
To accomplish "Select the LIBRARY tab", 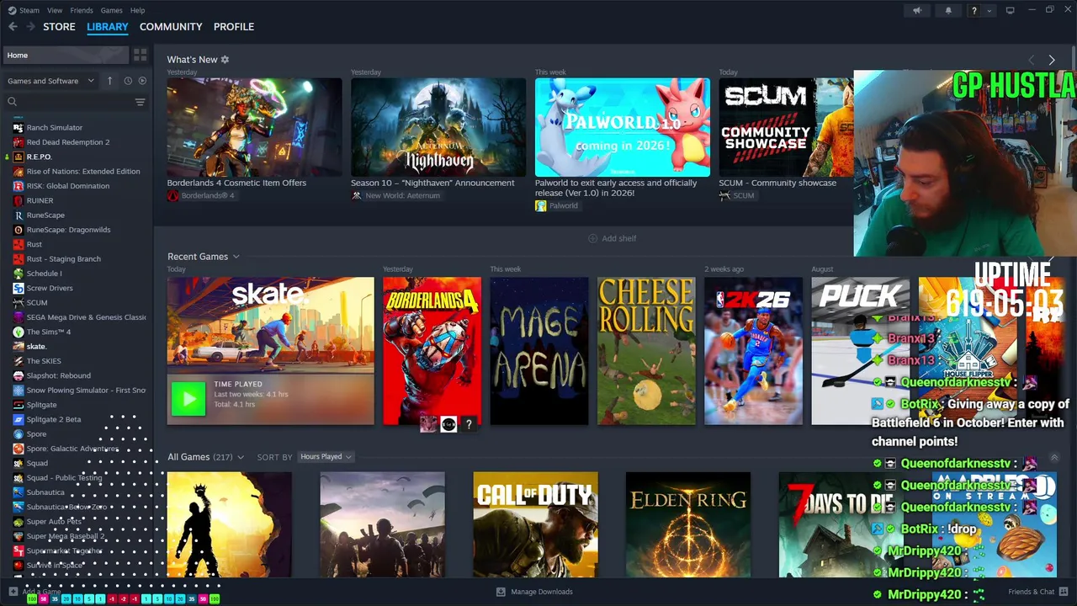I will click(108, 27).
